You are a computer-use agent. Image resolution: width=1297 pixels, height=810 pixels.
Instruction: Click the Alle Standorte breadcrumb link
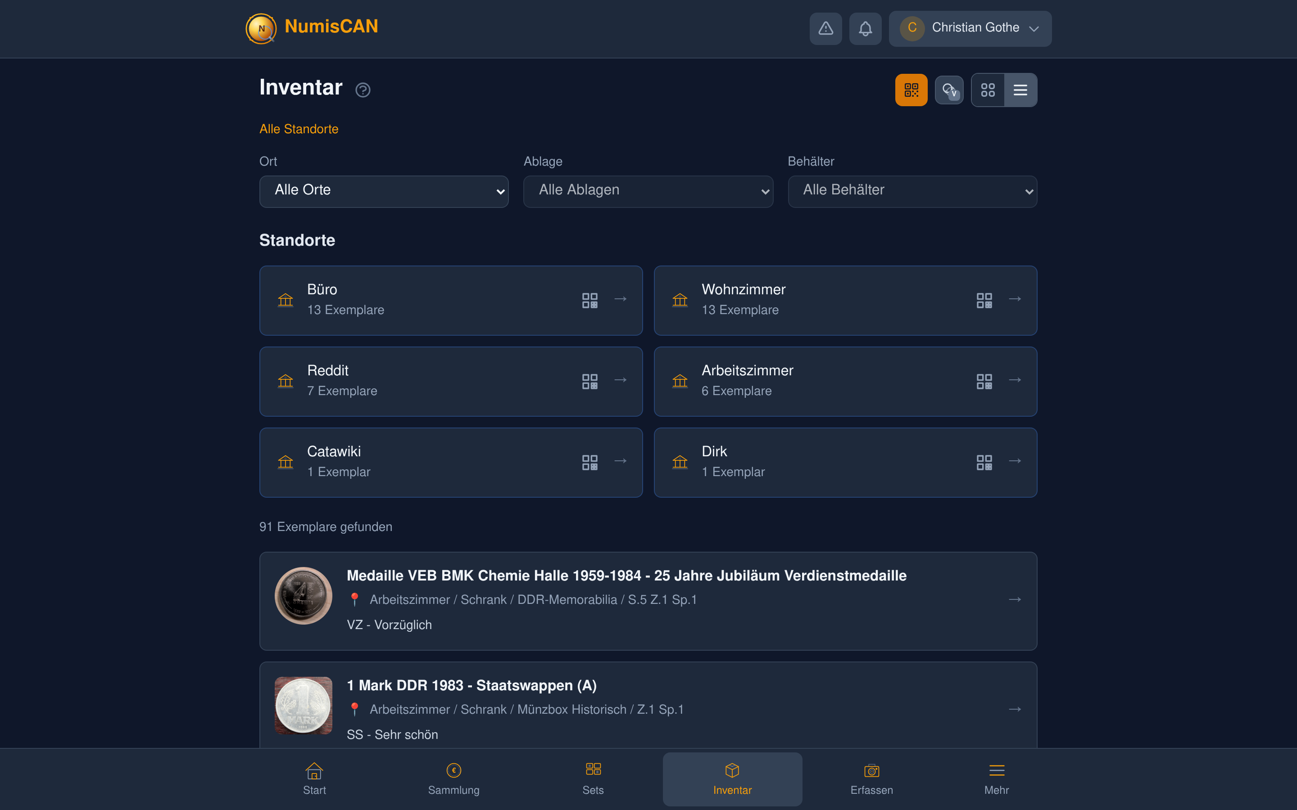coord(299,129)
